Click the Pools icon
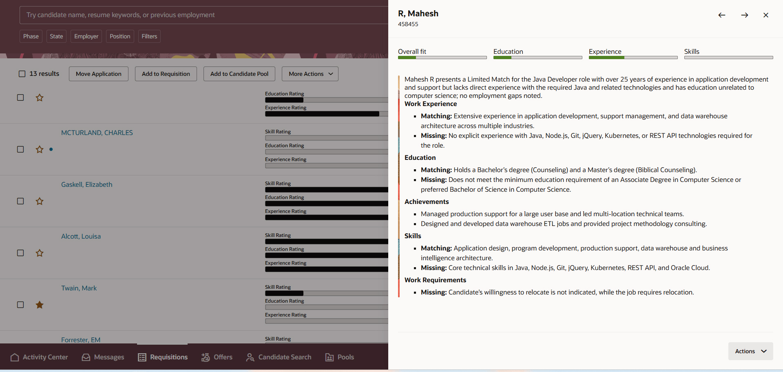783x372 pixels. coord(330,357)
